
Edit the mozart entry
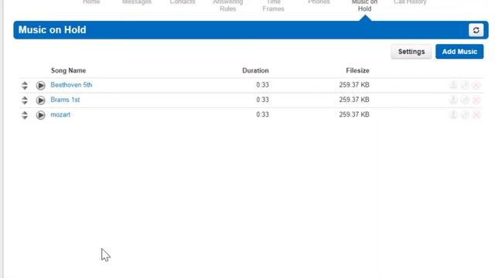[x=465, y=114]
